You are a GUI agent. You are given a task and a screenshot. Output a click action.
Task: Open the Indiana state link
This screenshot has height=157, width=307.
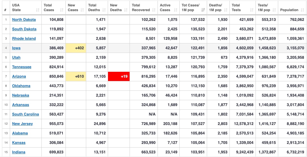(x=18, y=152)
